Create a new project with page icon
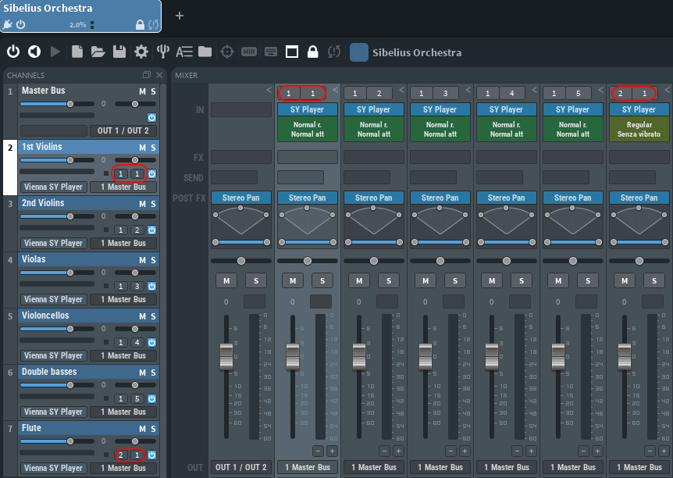This screenshot has height=478, width=673. (77, 52)
